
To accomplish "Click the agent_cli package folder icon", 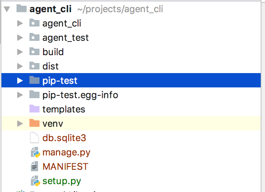I will (x=34, y=23).
